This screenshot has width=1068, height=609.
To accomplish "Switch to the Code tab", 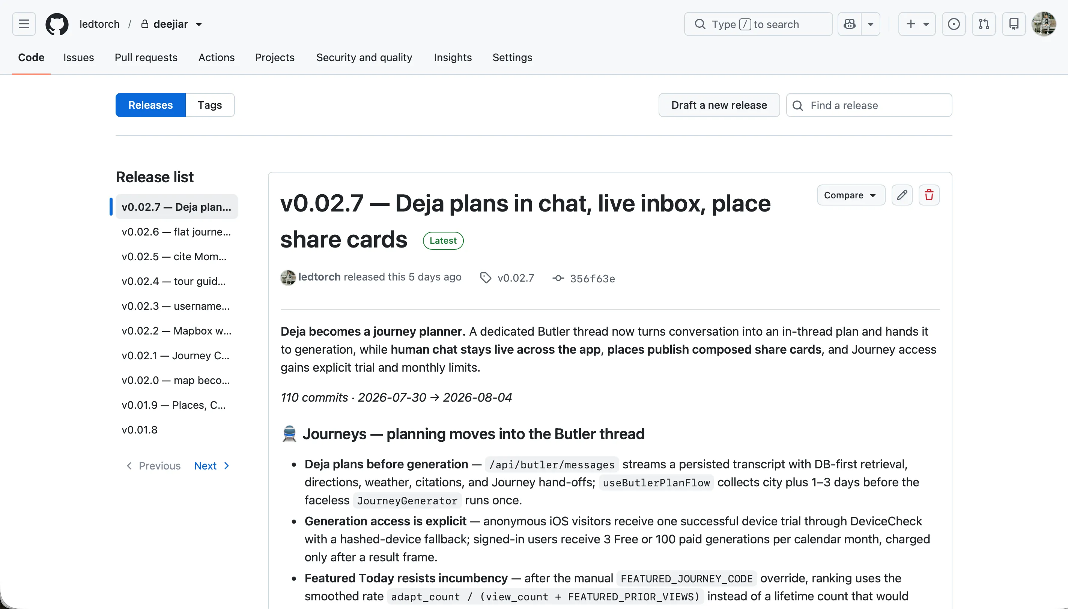I will tap(31, 57).
